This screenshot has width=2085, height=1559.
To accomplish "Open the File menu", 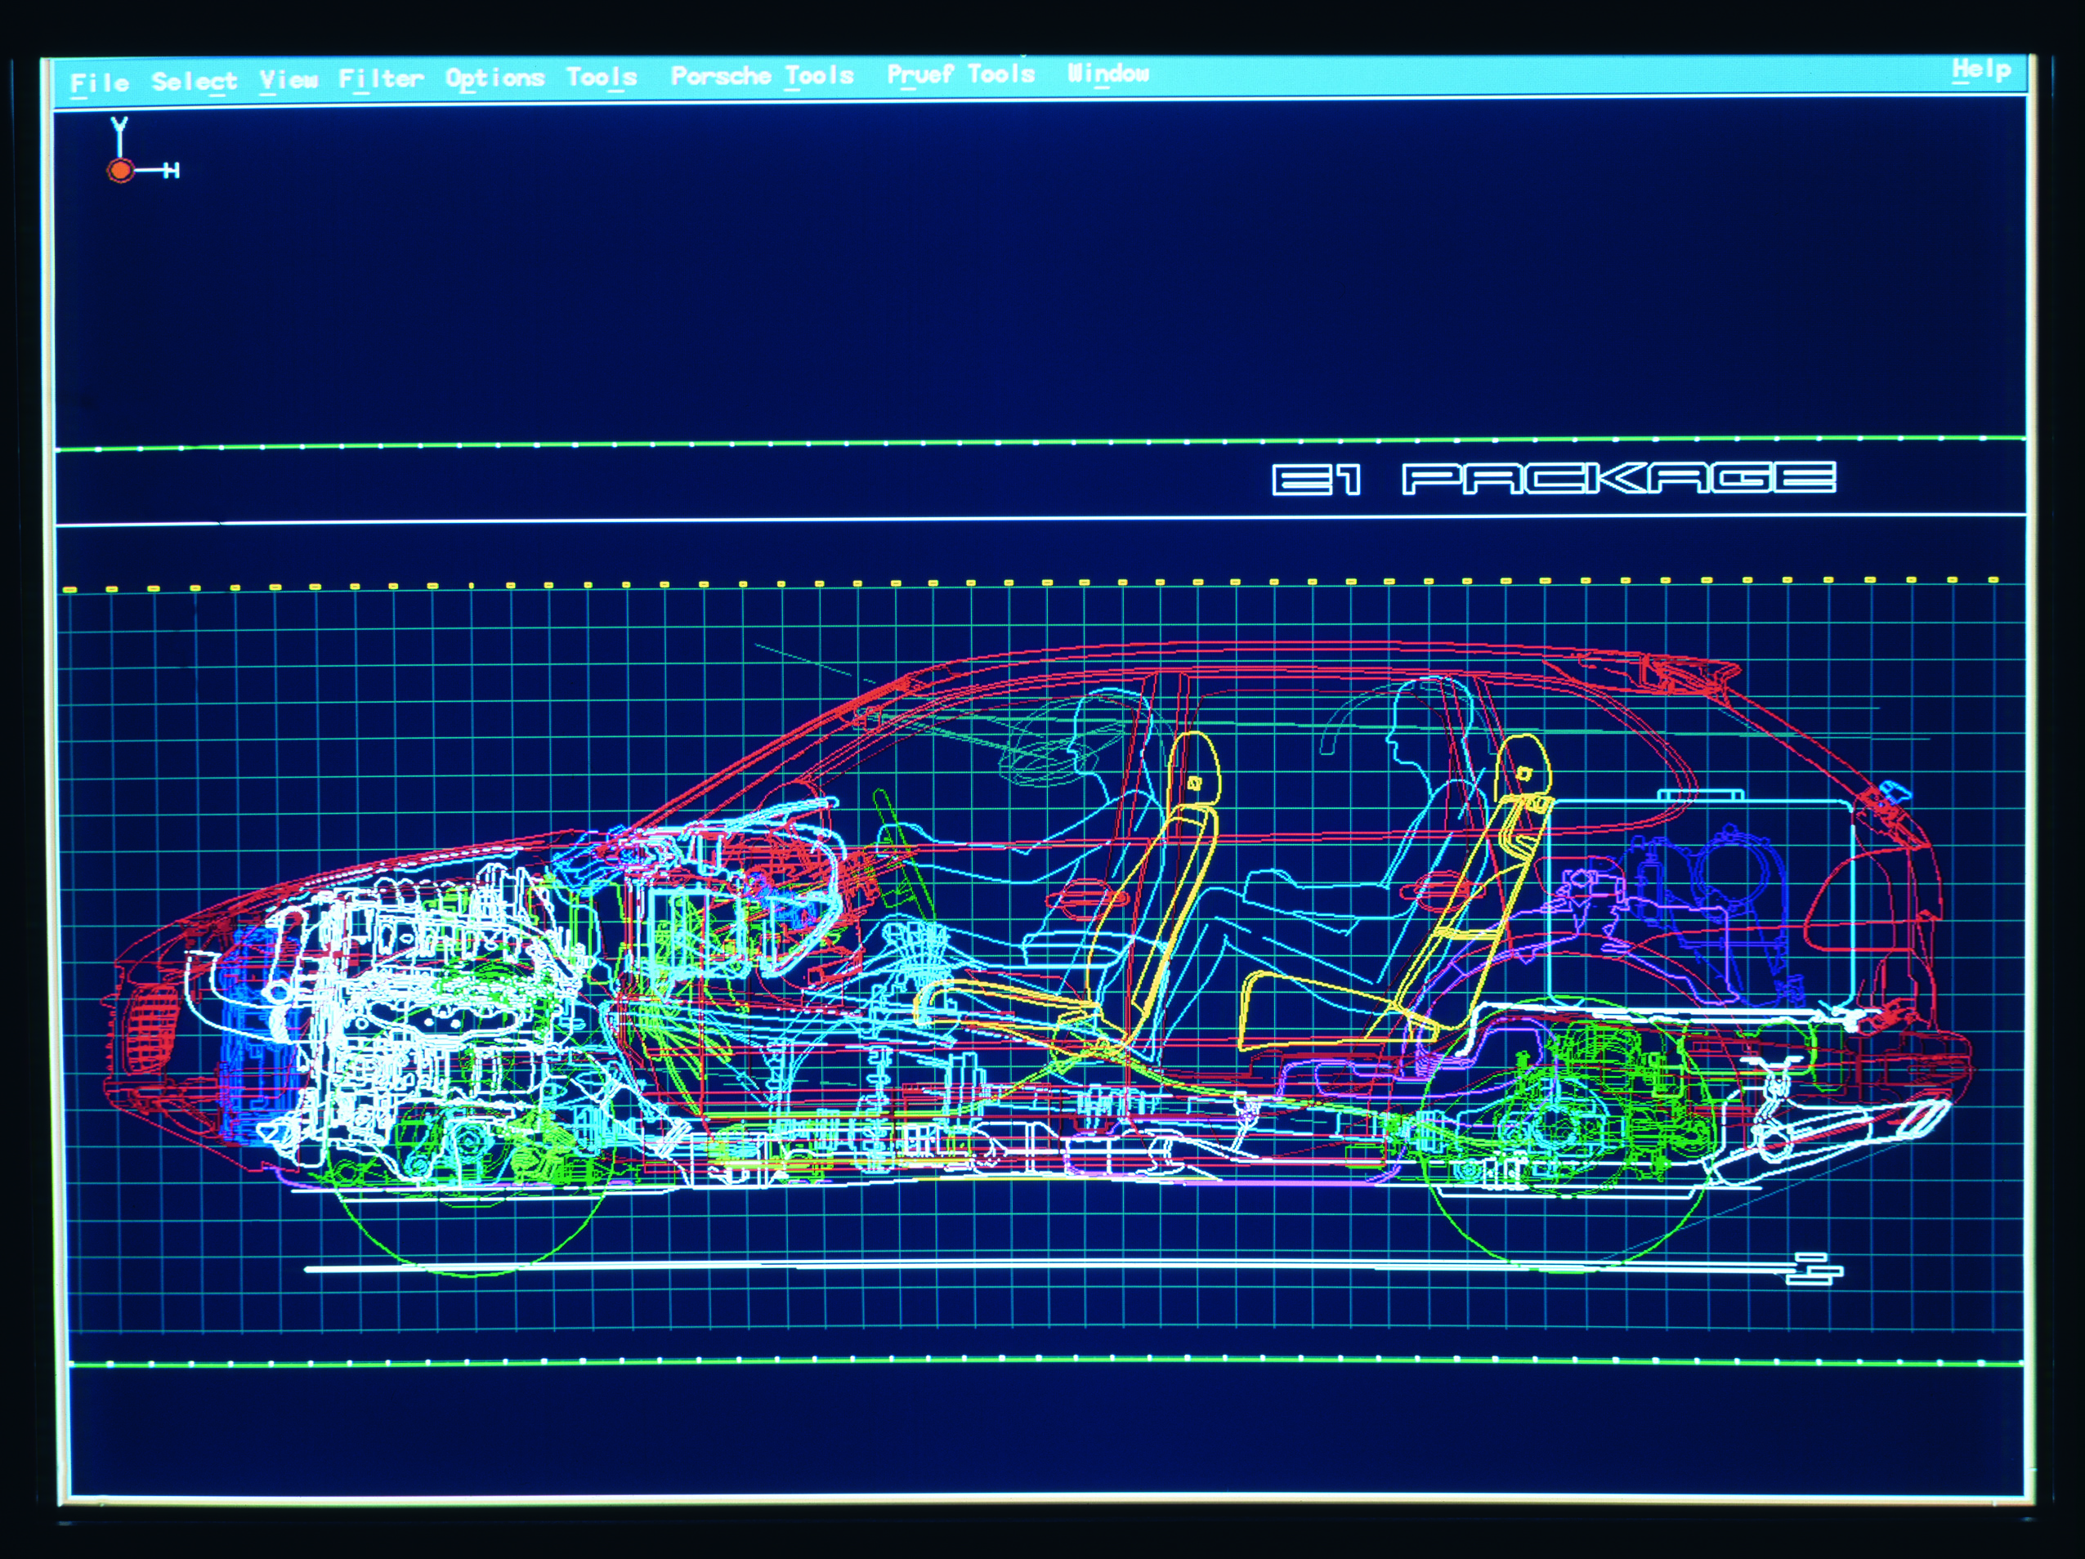I will point(99,83).
